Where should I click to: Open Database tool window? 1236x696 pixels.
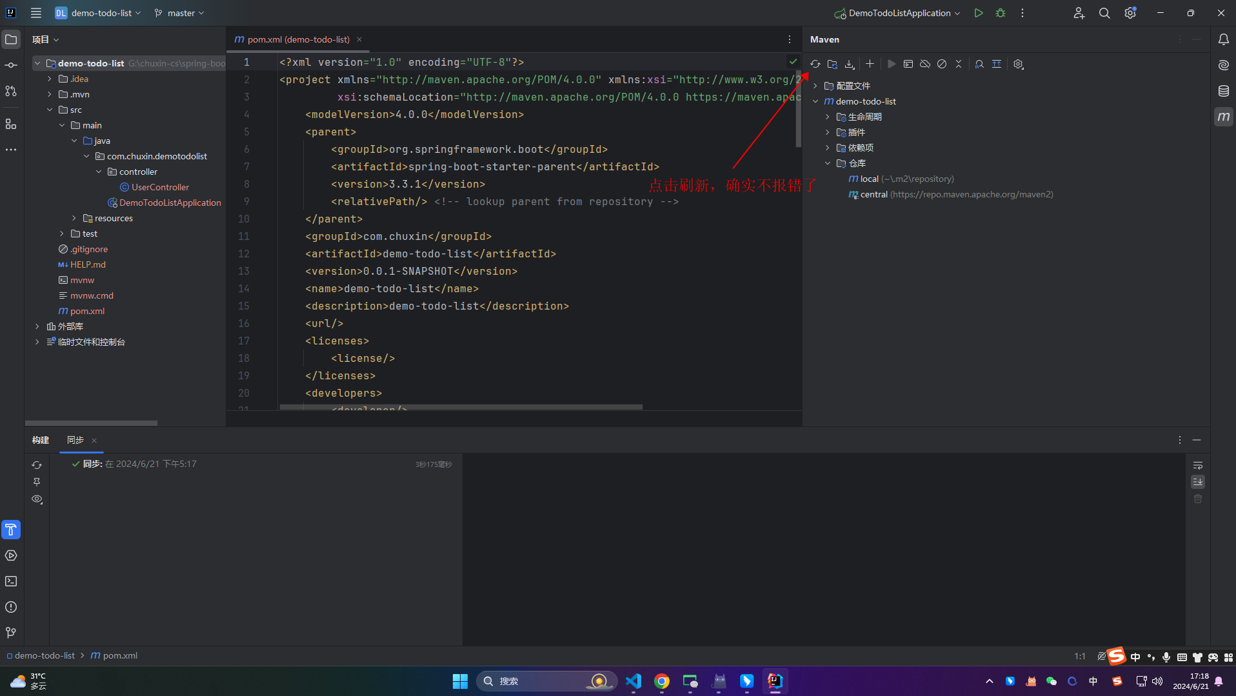tap(1223, 91)
